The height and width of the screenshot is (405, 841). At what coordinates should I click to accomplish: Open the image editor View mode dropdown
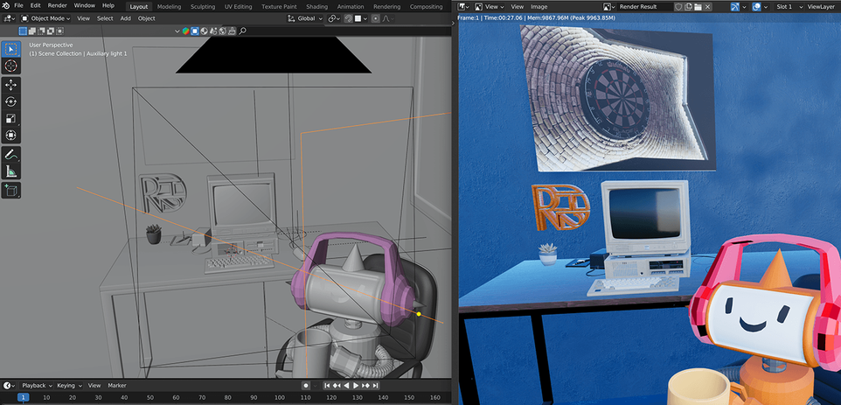(x=490, y=7)
